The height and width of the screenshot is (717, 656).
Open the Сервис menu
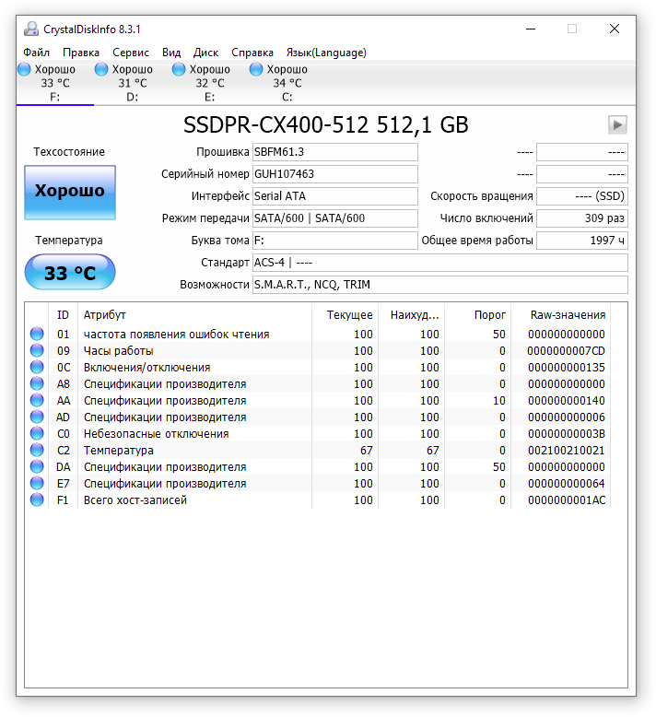pos(131,53)
